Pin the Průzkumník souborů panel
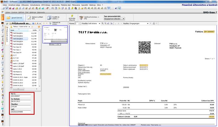Image resolution: width=218 pixels, height=127 pixels. 38,23
